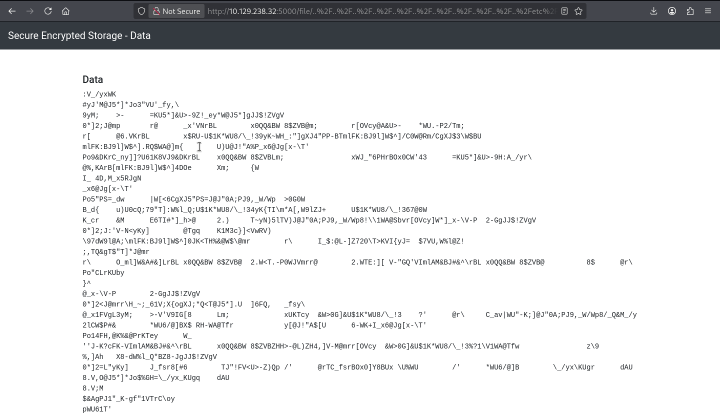Focus the URL address field
The width and height of the screenshot is (720, 414).
coord(381,11)
